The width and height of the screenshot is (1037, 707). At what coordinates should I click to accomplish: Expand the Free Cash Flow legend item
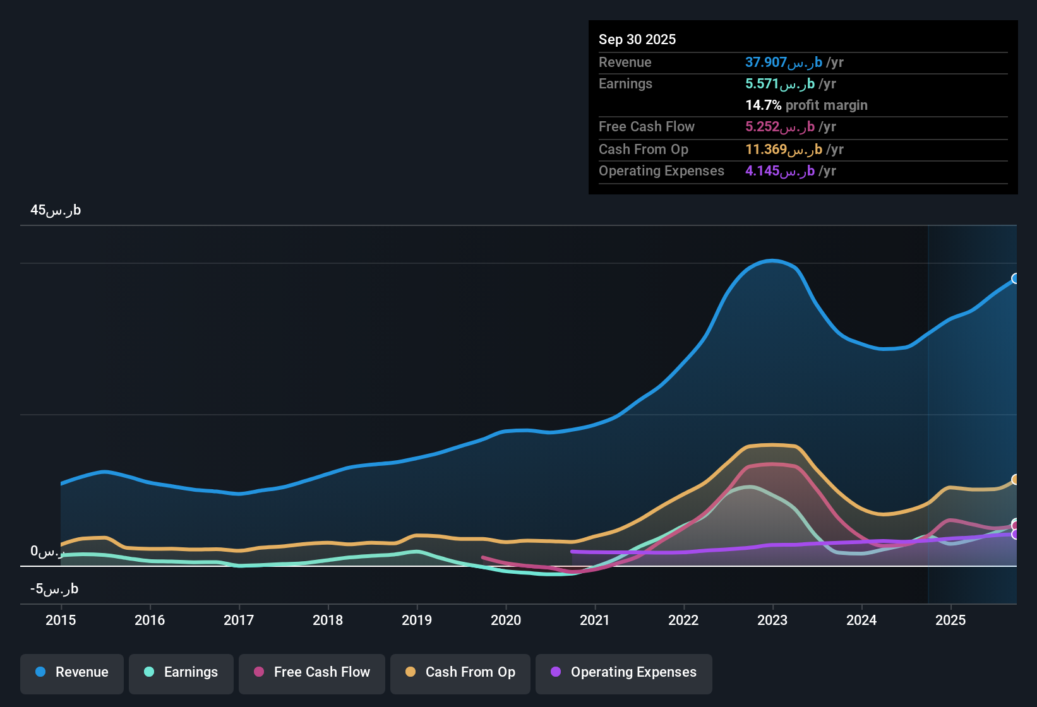pyautogui.click(x=311, y=672)
